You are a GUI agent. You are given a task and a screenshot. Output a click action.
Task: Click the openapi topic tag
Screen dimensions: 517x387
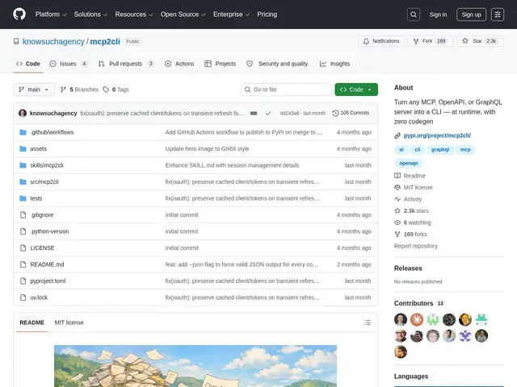point(409,163)
